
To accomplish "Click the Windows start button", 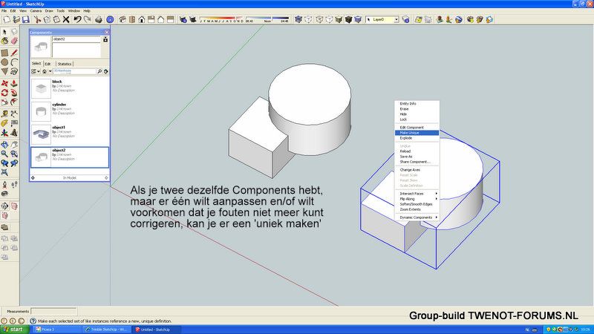I will [x=14, y=330].
